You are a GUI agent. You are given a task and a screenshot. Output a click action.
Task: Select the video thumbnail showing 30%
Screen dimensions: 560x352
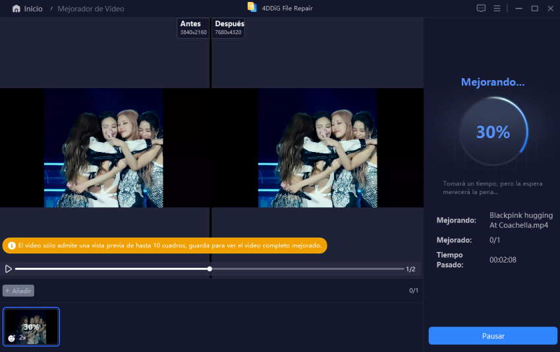coord(32,327)
